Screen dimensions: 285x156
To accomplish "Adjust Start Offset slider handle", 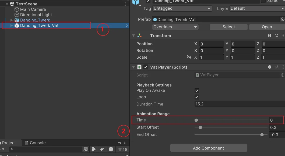I will pos(200,127).
